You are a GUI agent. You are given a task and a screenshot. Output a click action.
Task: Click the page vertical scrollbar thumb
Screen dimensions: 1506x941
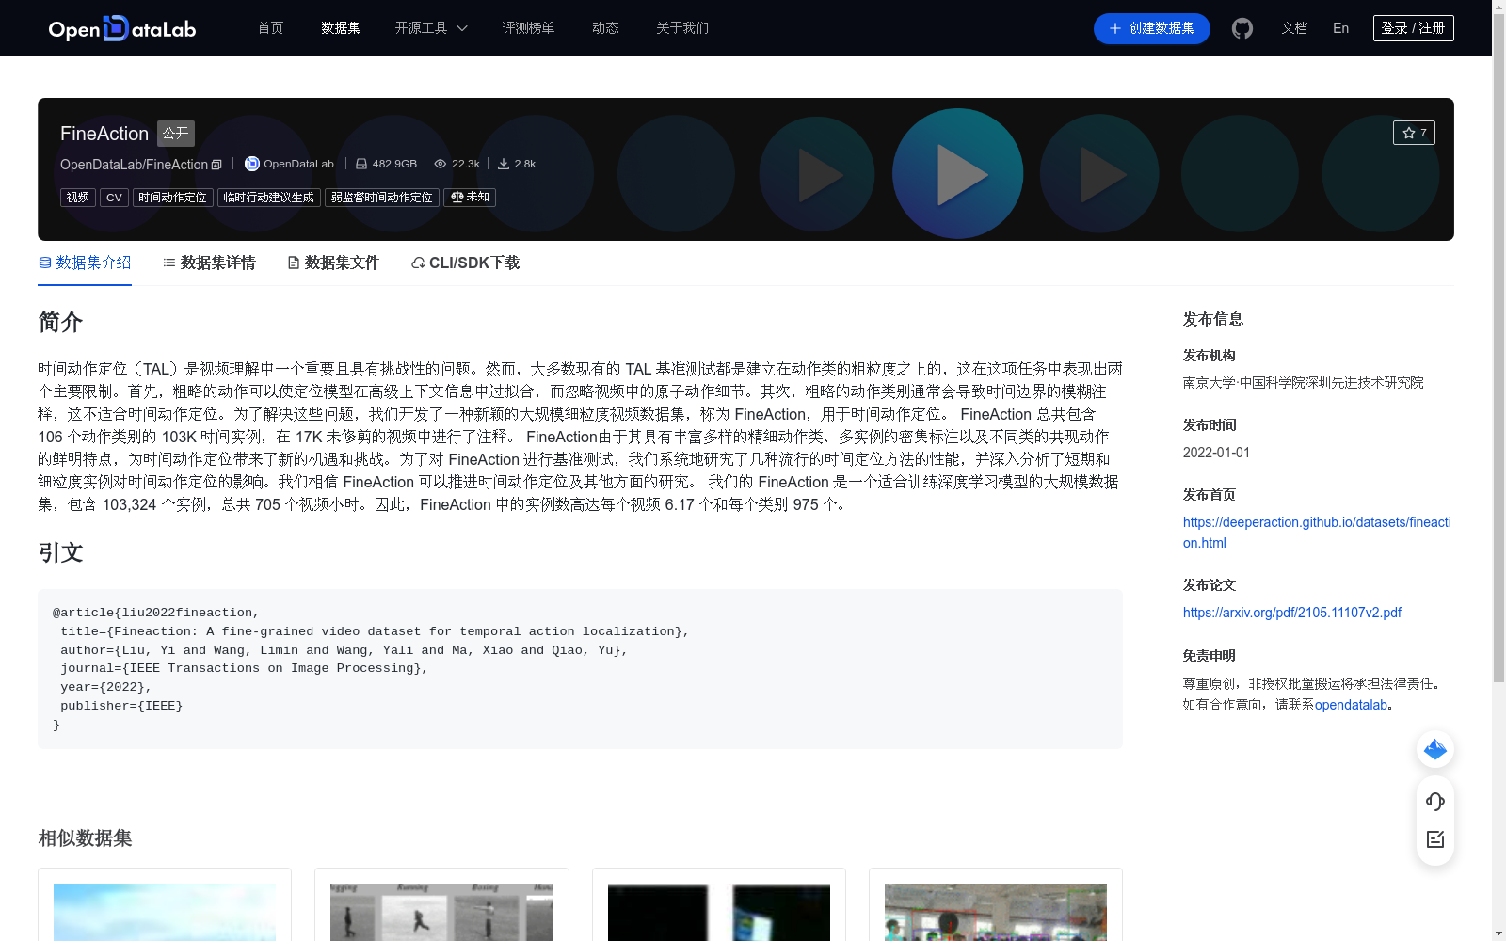point(1498,348)
